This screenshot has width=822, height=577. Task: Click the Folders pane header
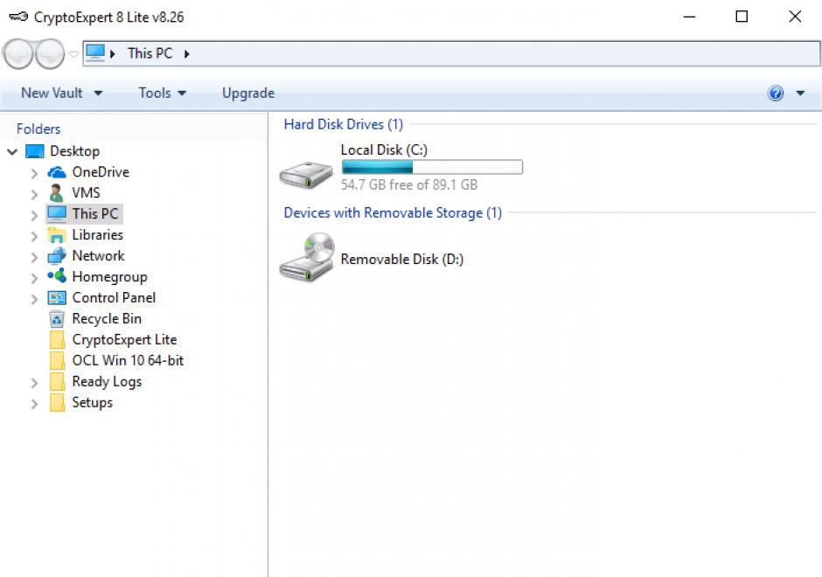pyautogui.click(x=38, y=129)
